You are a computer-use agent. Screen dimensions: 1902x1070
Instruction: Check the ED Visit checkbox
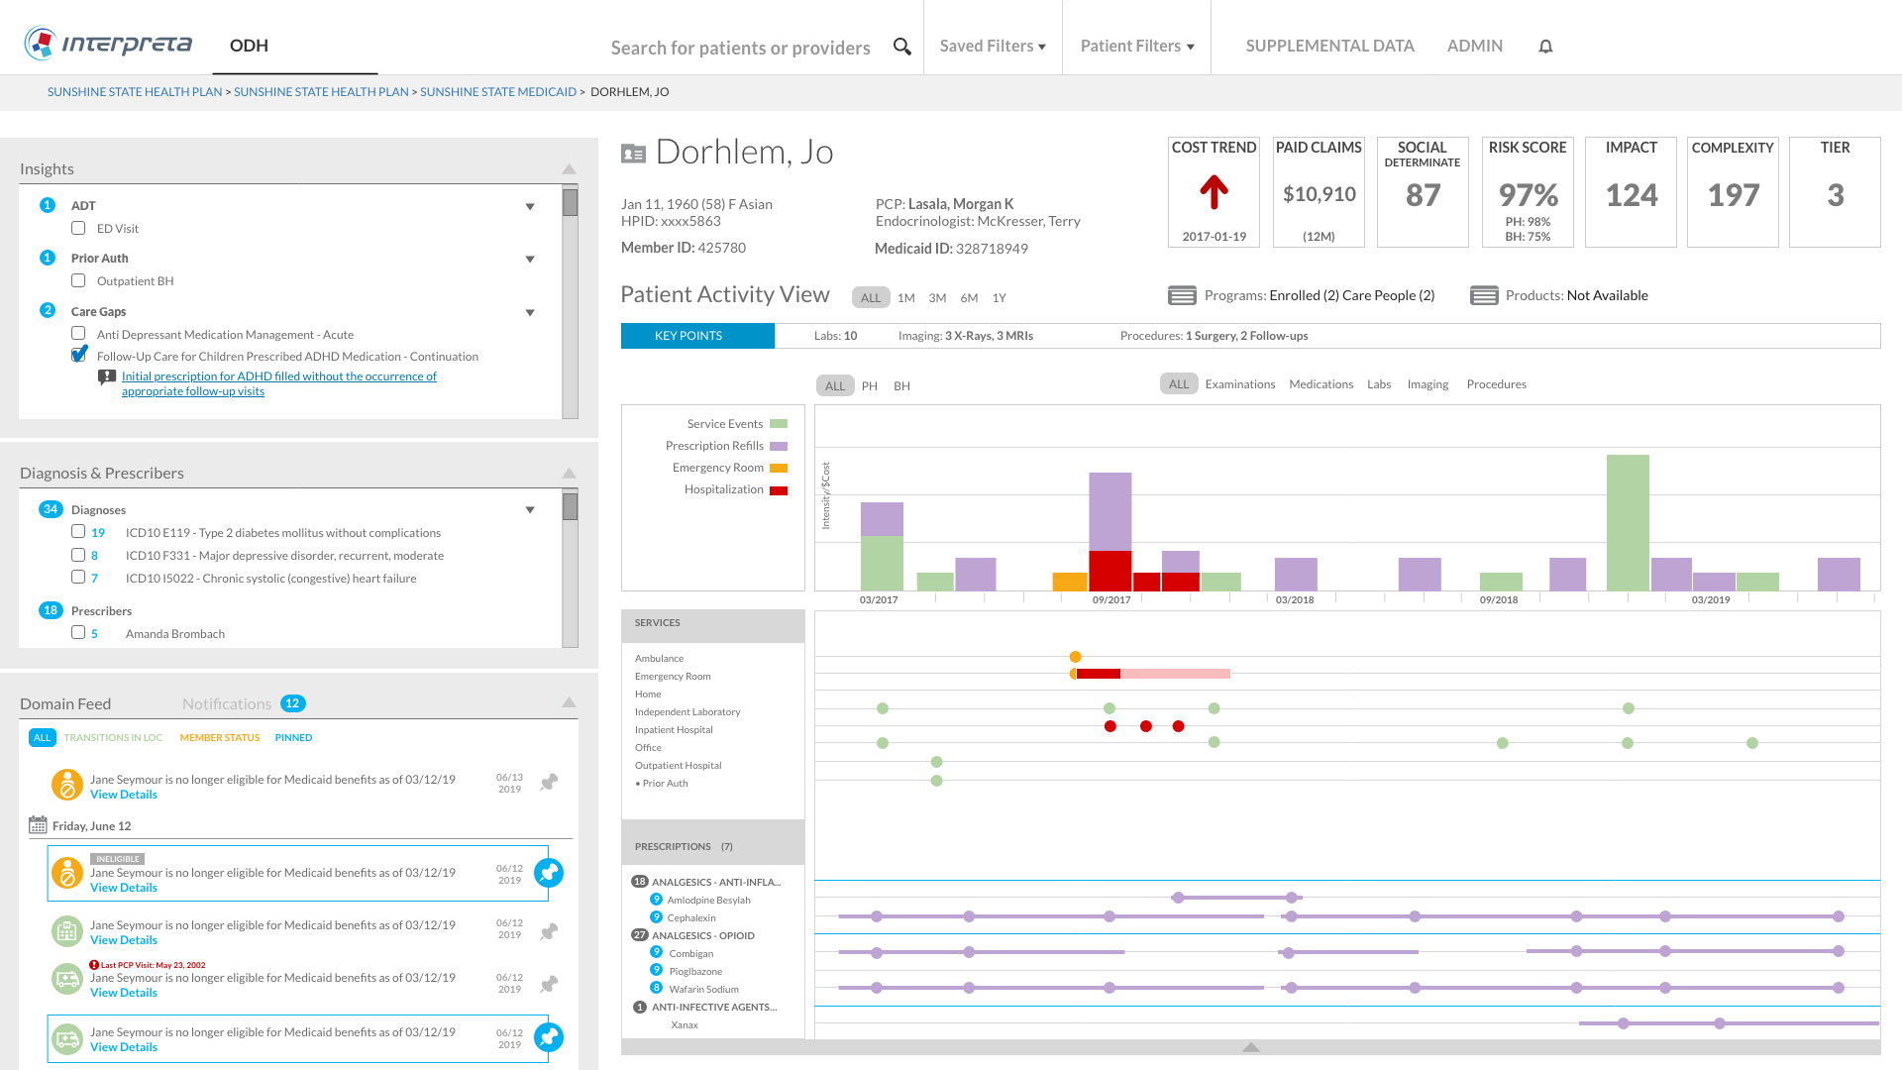click(78, 228)
